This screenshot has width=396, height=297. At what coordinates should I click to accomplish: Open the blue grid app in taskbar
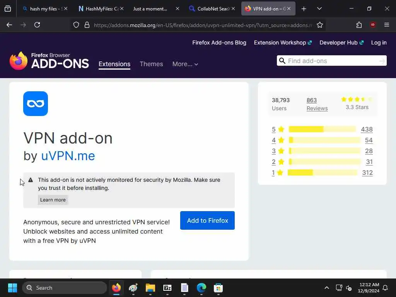pos(184,288)
